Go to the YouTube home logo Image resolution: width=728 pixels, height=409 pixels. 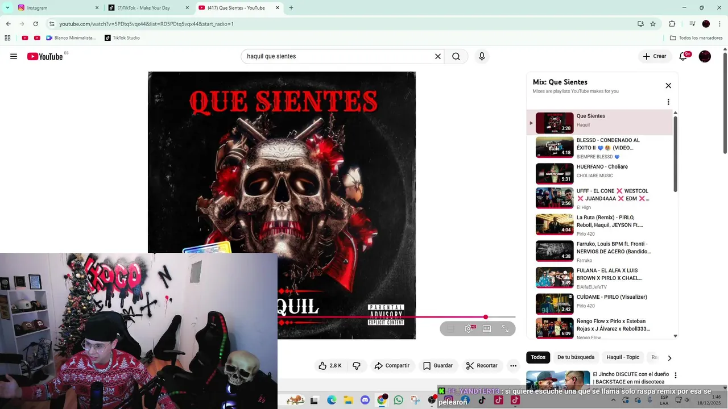45,56
